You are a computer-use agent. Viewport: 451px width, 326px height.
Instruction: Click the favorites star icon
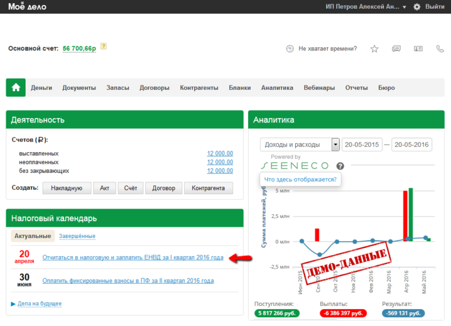click(374, 49)
